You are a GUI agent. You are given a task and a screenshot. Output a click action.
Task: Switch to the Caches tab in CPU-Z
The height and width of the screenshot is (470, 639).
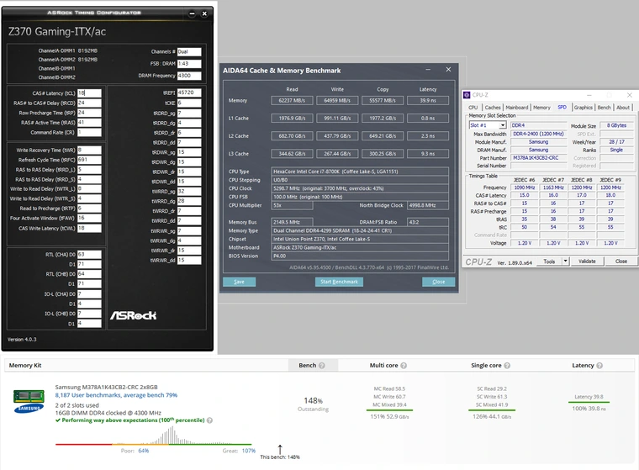(493, 108)
